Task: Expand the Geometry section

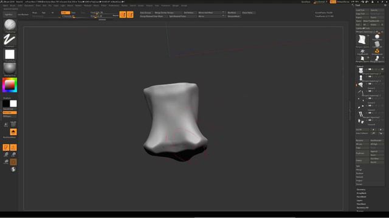Action: [361, 190]
